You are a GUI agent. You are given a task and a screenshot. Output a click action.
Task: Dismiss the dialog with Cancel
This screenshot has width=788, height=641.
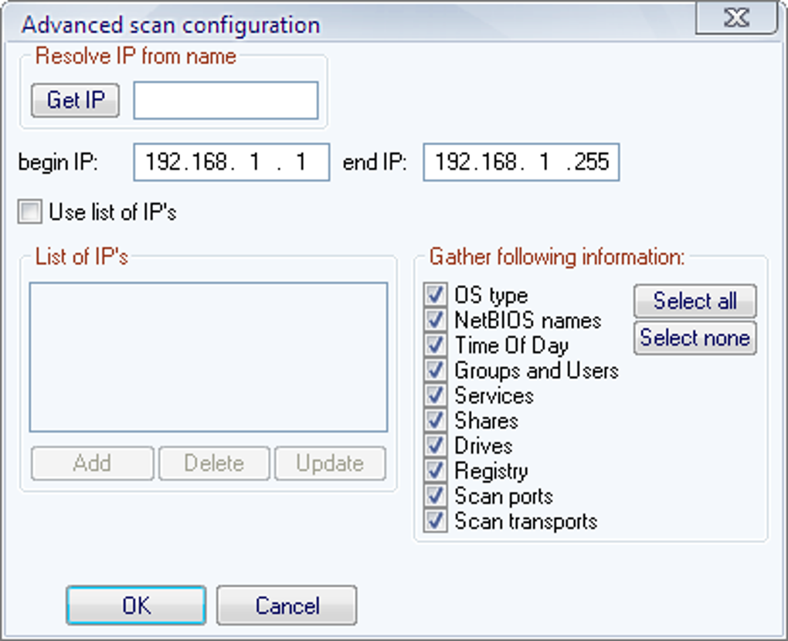(287, 605)
